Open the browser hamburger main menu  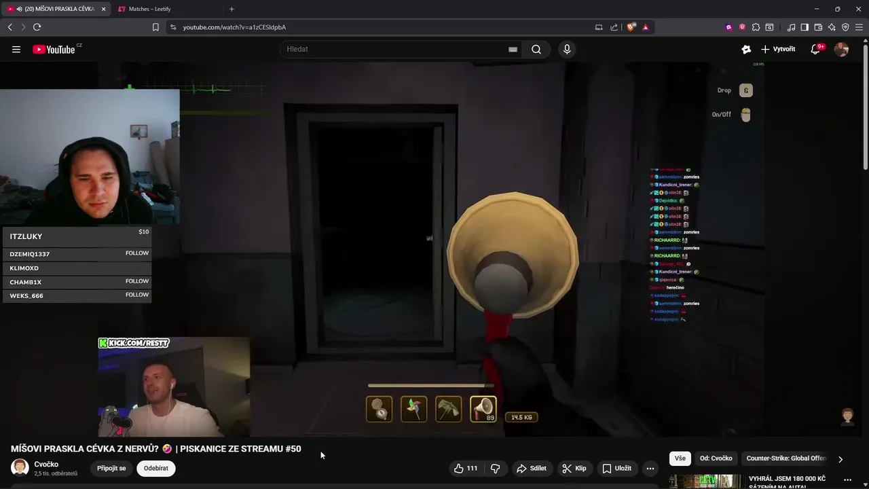859,27
